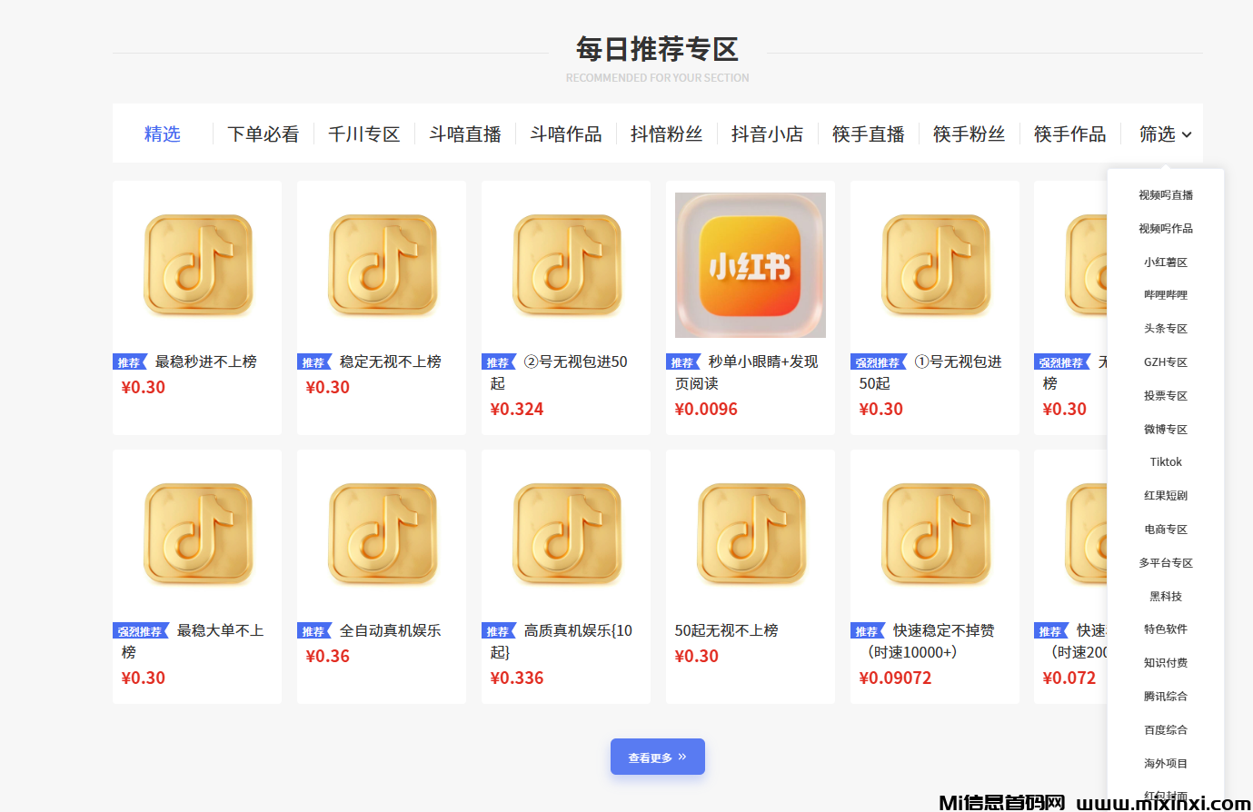Click the gold icon for 最稳秒进不上榜
The width and height of the screenshot is (1253, 812).
point(198,265)
